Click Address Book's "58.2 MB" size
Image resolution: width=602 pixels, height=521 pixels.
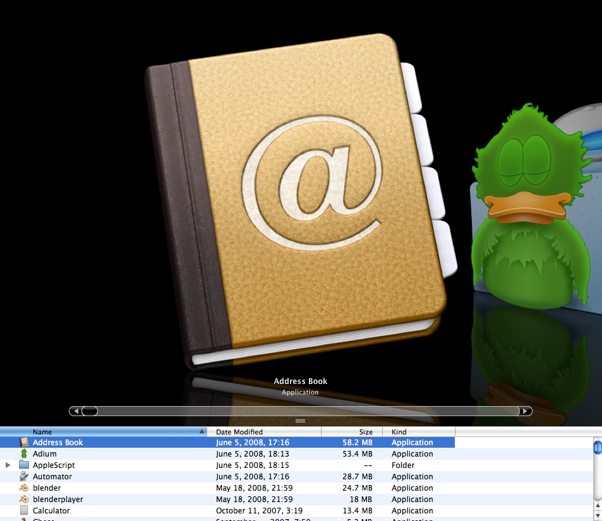[x=358, y=442]
